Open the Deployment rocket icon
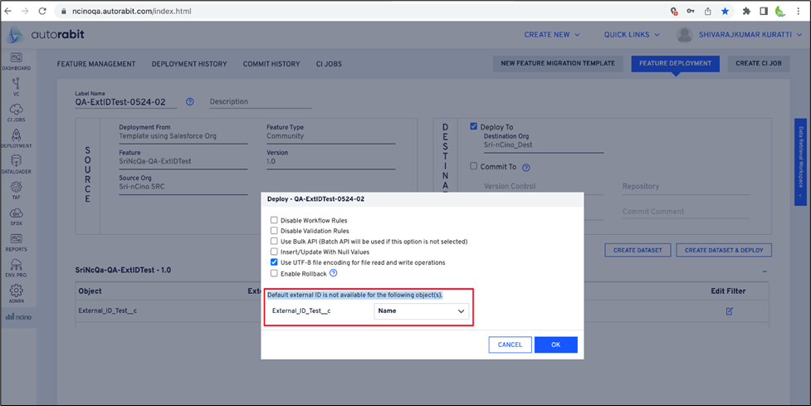The height and width of the screenshot is (406, 811). pyautogui.click(x=16, y=136)
